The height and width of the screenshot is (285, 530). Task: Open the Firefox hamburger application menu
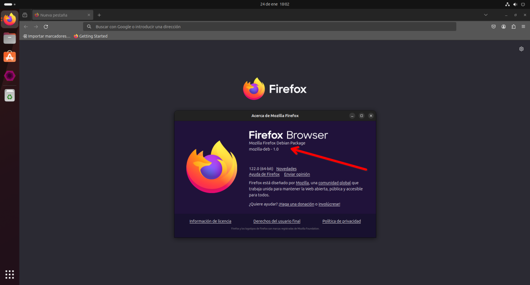click(x=523, y=27)
